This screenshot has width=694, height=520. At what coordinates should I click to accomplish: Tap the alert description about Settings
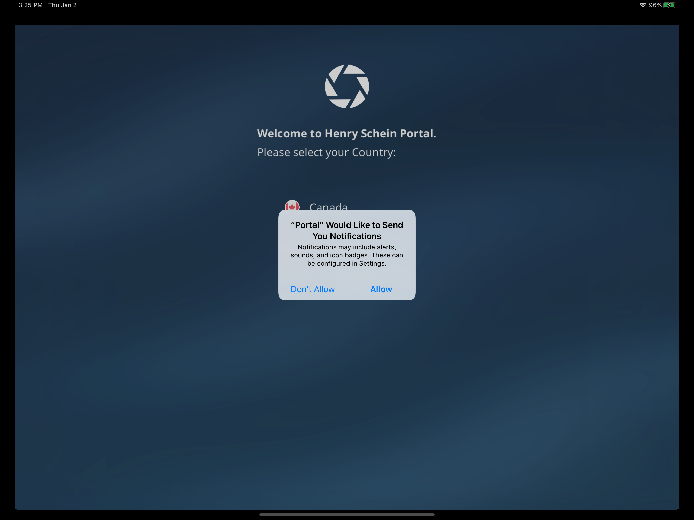tap(347, 255)
